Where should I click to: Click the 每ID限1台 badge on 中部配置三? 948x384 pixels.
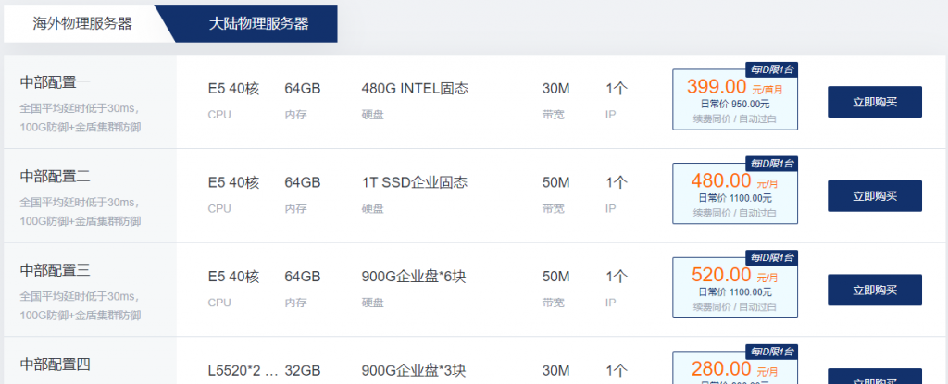(771, 257)
